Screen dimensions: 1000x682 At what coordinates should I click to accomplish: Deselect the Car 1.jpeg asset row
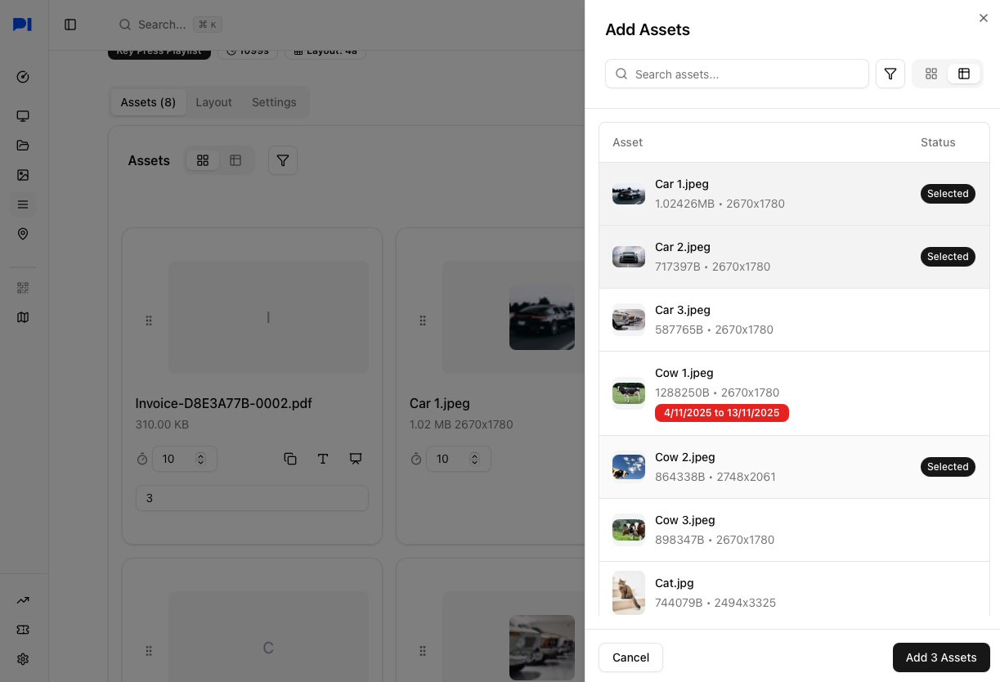click(x=793, y=194)
